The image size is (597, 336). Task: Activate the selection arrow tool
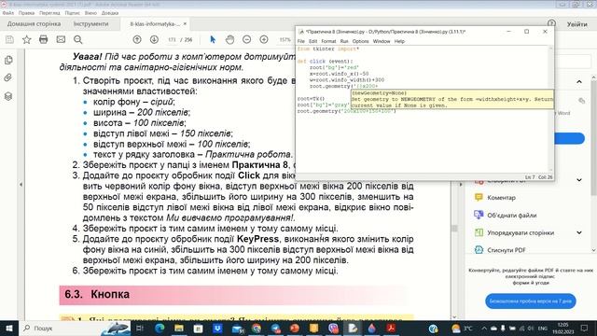point(213,39)
